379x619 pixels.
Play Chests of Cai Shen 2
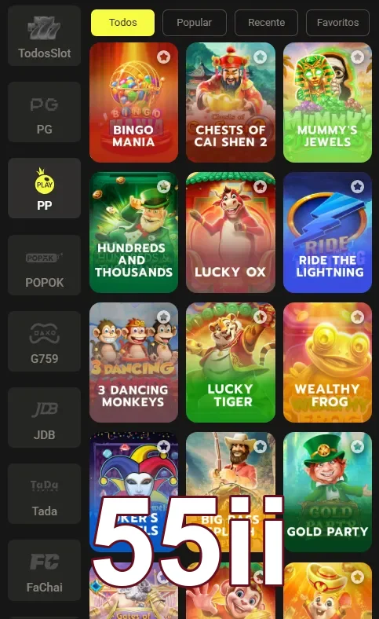tap(231, 102)
